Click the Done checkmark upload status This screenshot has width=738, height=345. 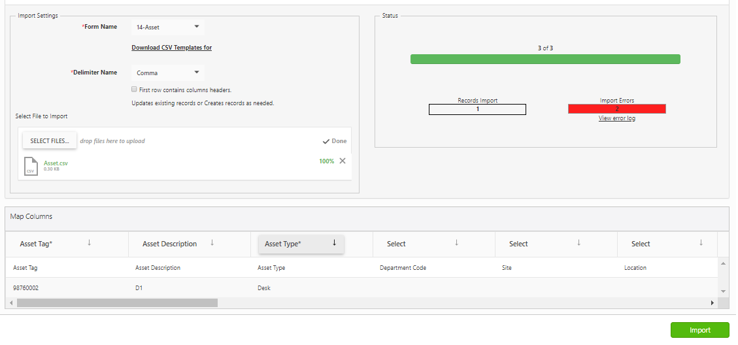[334, 141]
